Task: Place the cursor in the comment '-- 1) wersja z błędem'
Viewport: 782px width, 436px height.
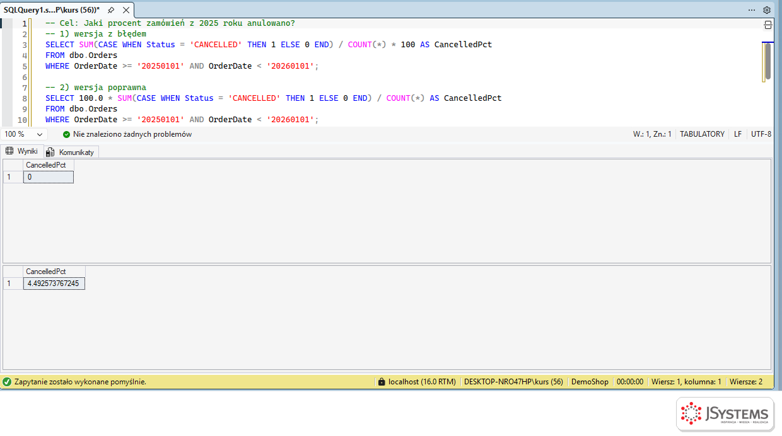Action: (96, 34)
